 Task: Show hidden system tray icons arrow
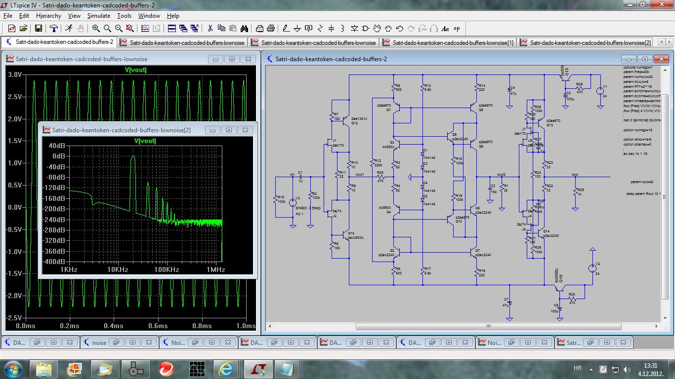[592, 369]
